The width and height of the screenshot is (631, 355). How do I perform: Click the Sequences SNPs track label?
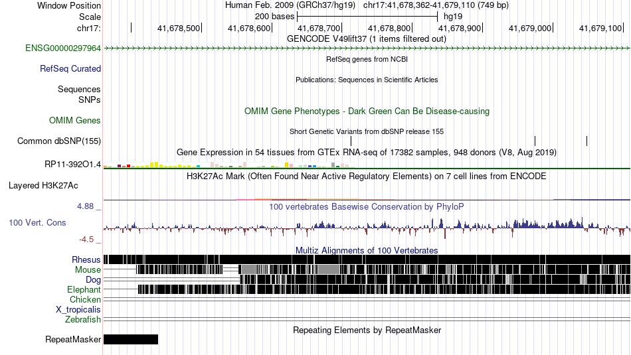(79, 94)
